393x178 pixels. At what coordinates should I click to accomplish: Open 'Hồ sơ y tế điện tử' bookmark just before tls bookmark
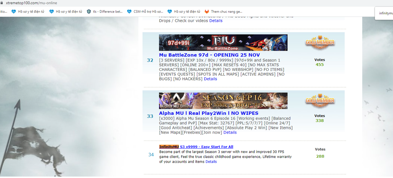point(66,12)
